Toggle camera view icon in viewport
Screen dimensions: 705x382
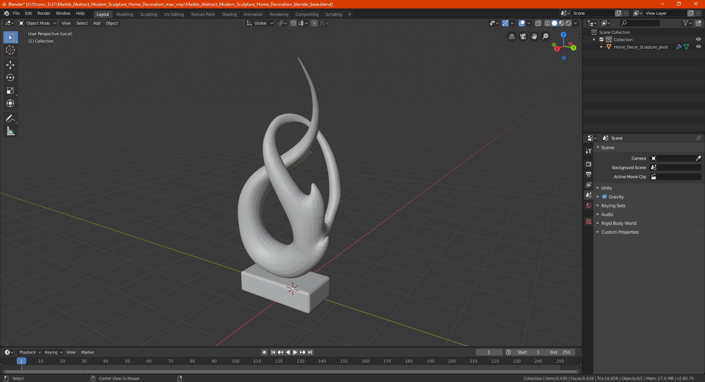tap(523, 36)
